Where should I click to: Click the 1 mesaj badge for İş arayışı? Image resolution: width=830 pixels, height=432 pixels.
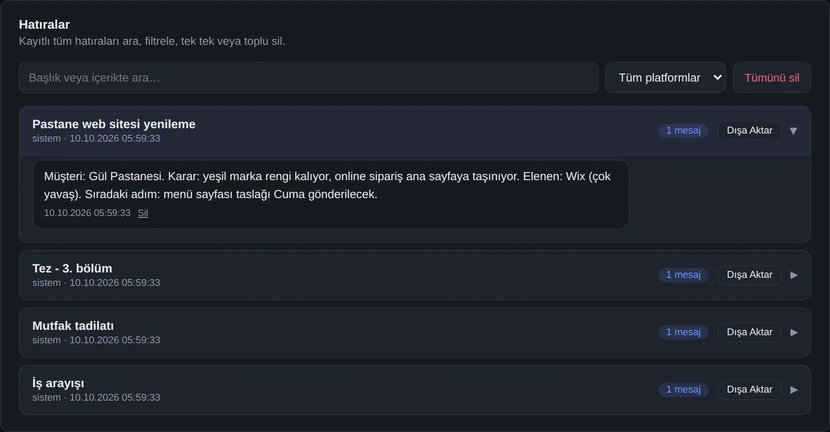point(683,390)
